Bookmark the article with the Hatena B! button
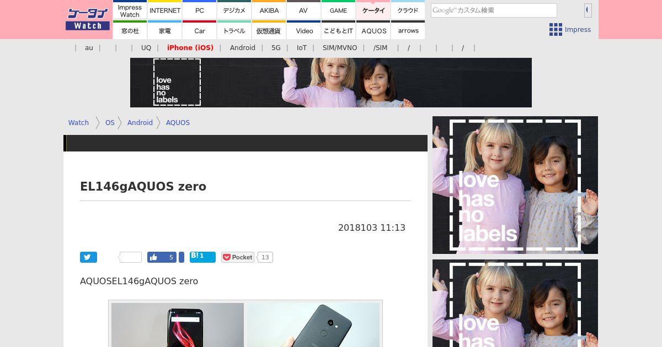 [x=202, y=257]
